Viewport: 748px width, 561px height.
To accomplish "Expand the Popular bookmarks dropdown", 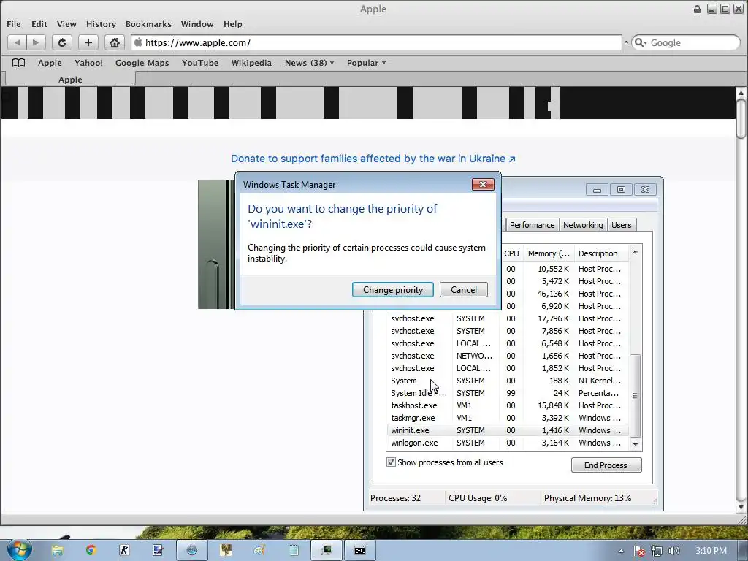I will click(x=367, y=63).
